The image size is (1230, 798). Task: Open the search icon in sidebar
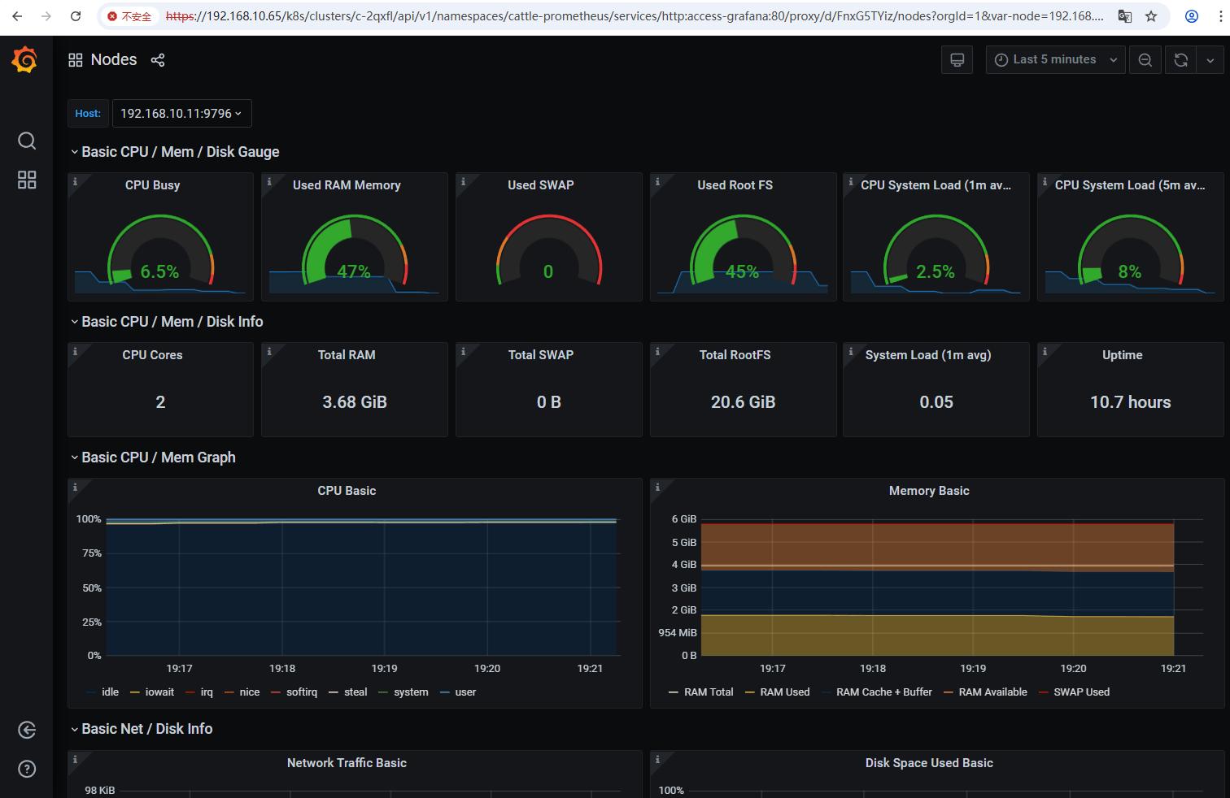point(27,141)
